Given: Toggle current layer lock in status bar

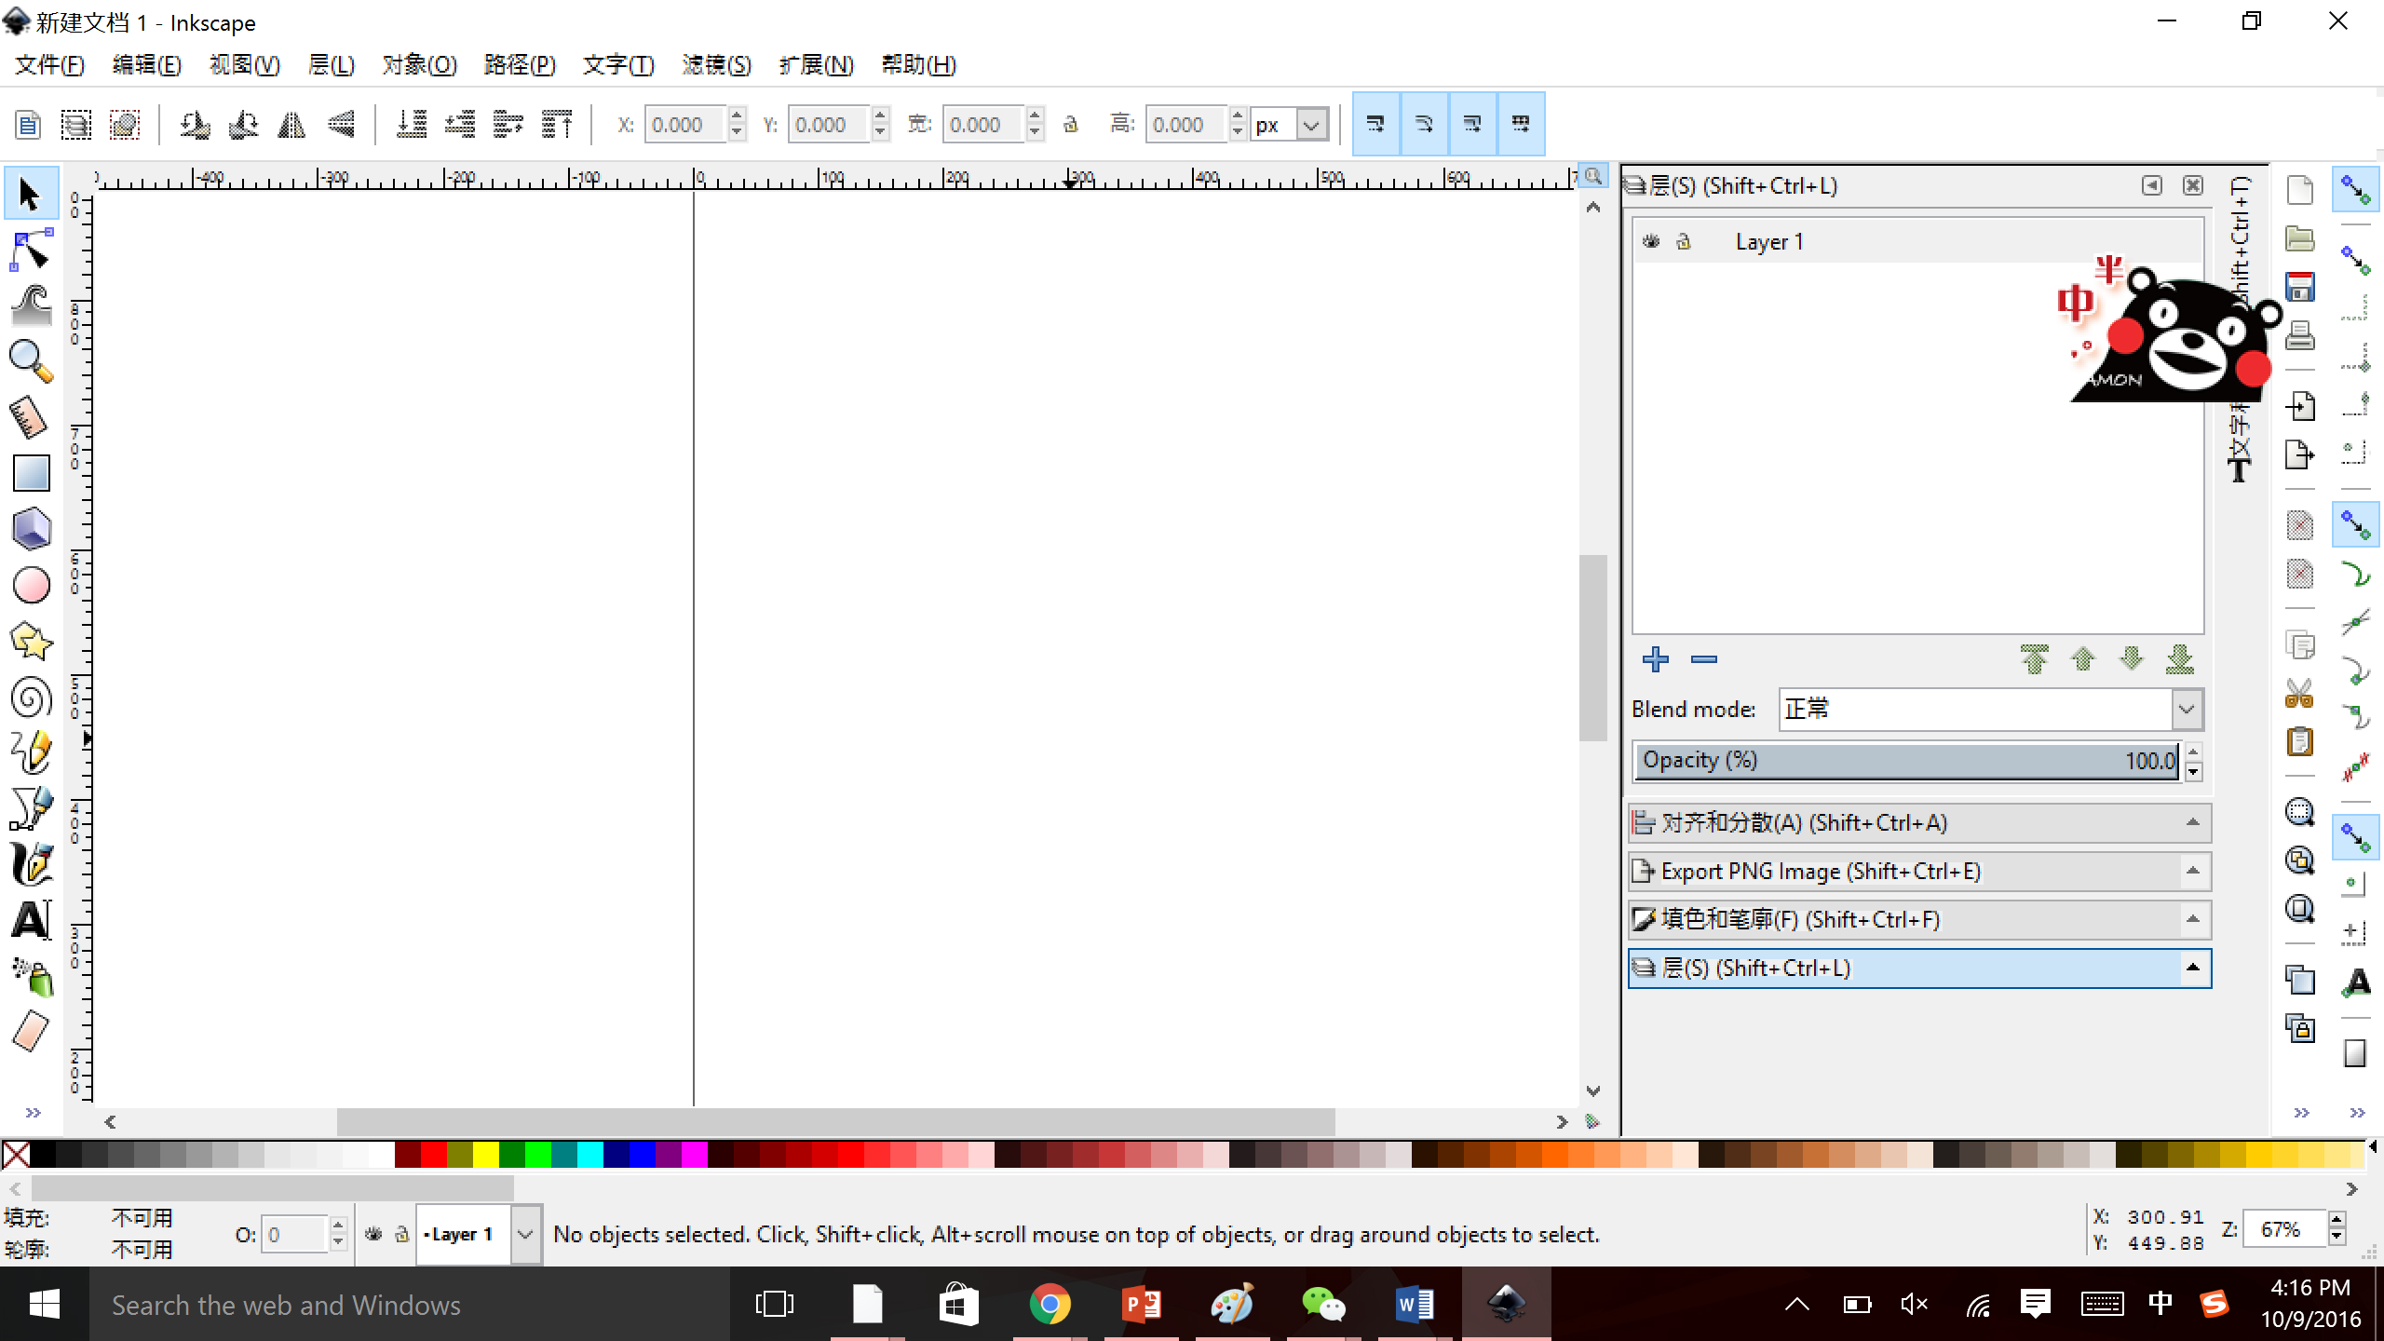Looking at the screenshot, I should pyautogui.click(x=401, y=1234).
